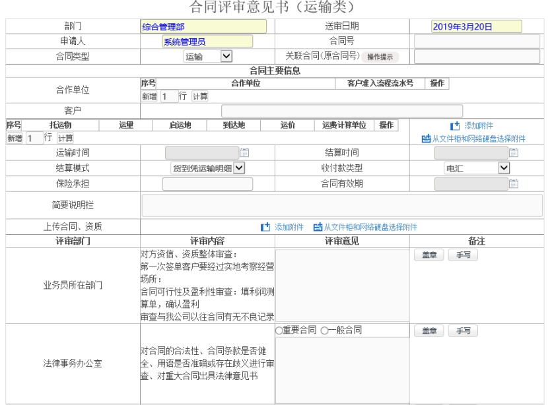Select the 一般合同 radio button
This screenshot has width=548, height=405.
point(324,330)
